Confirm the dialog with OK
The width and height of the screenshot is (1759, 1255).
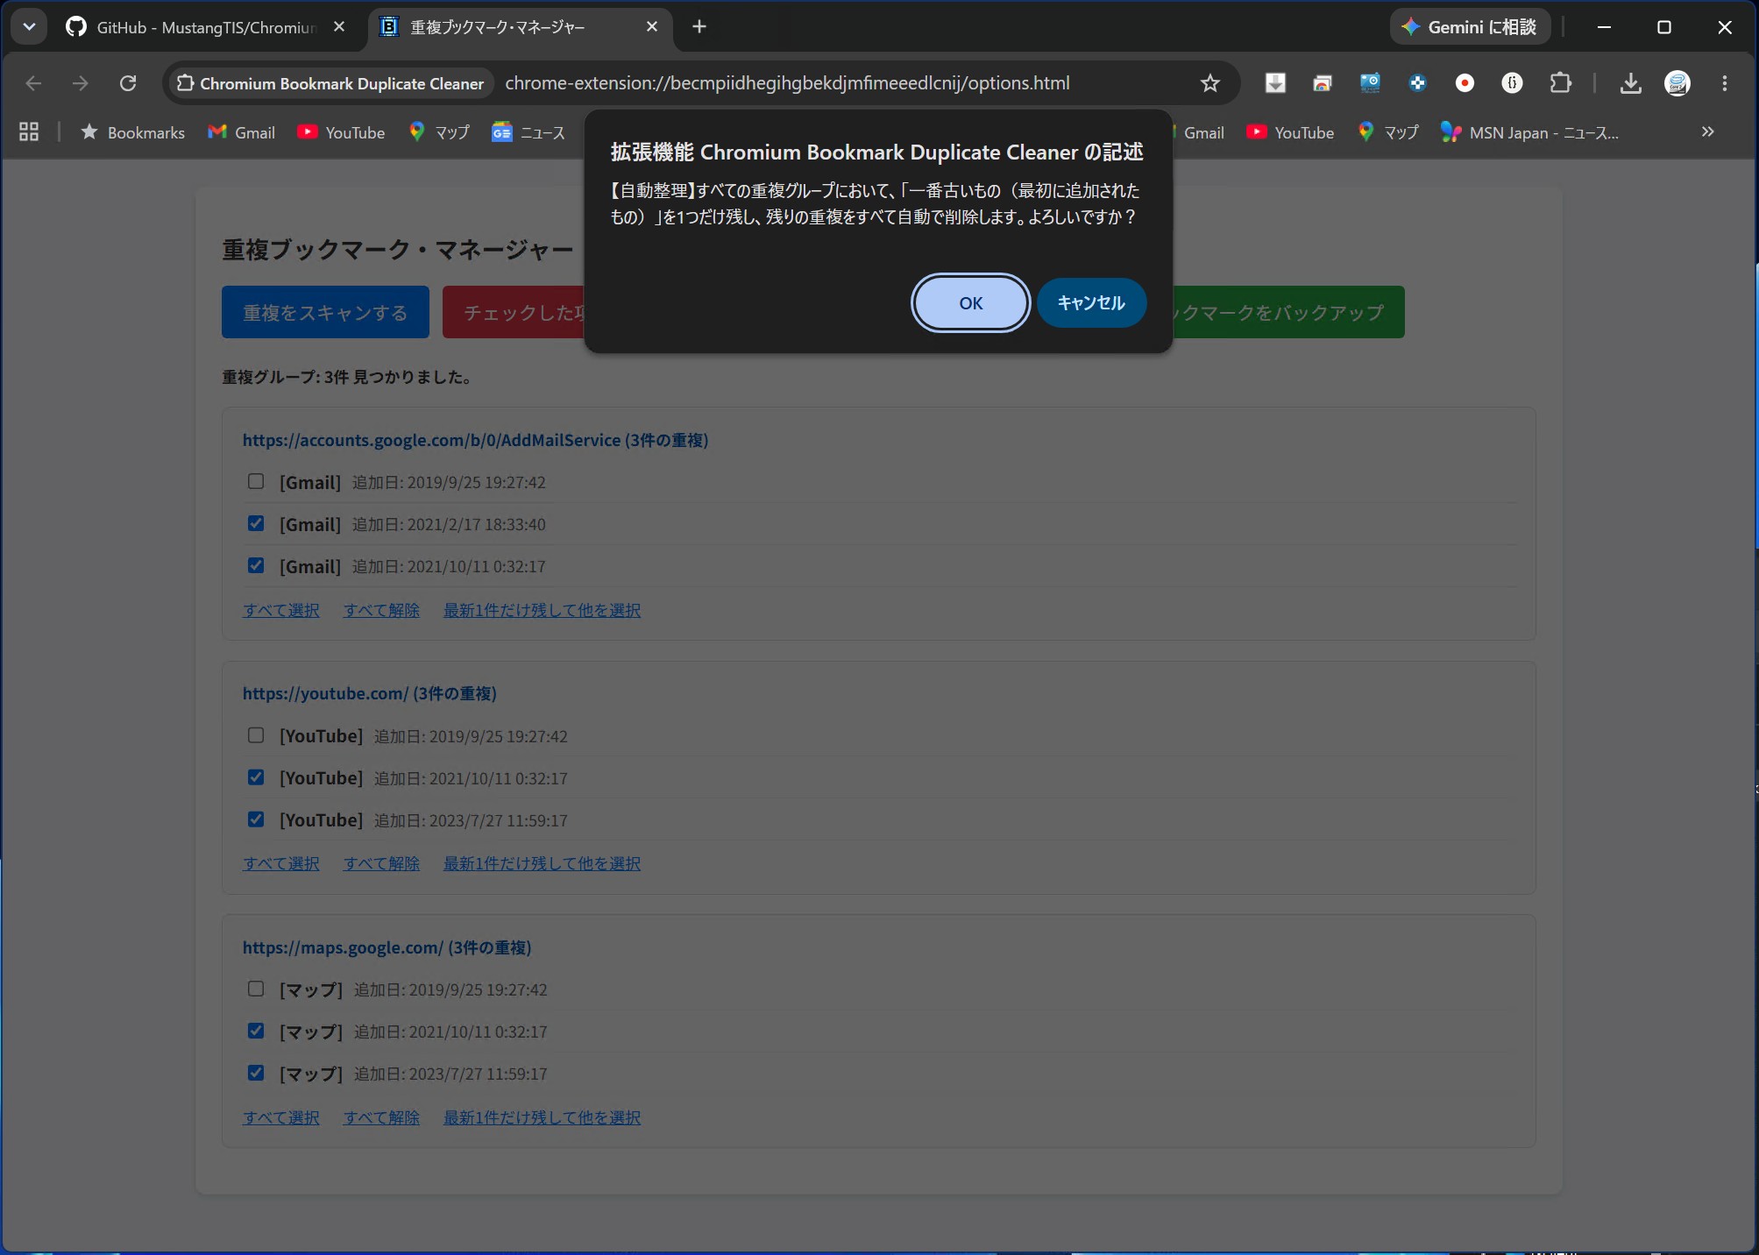coord(970,303)
